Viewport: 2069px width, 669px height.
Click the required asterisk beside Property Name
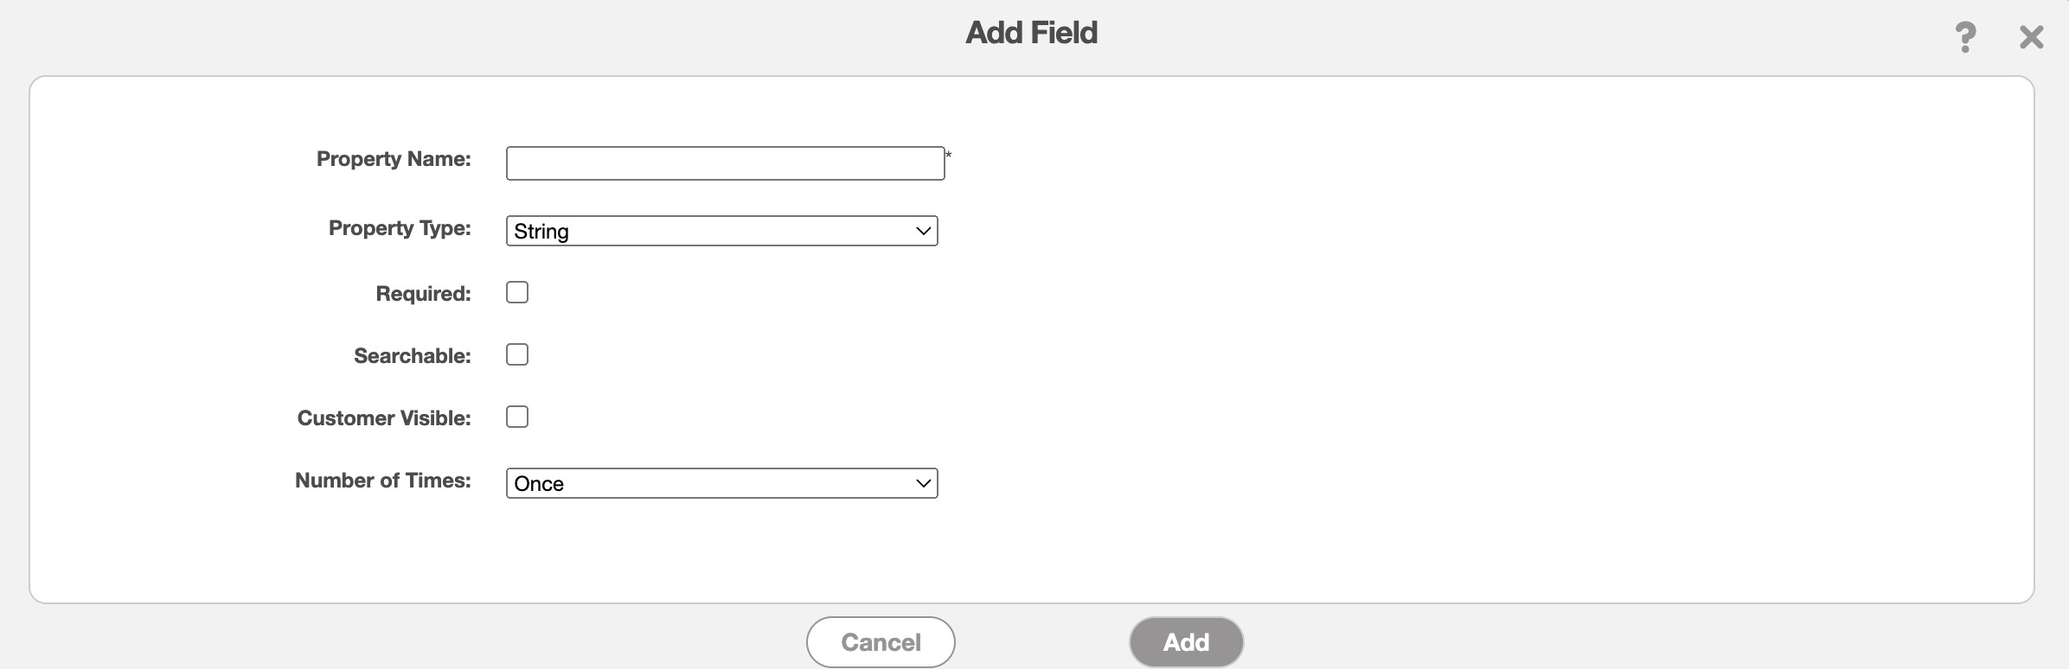948,156
